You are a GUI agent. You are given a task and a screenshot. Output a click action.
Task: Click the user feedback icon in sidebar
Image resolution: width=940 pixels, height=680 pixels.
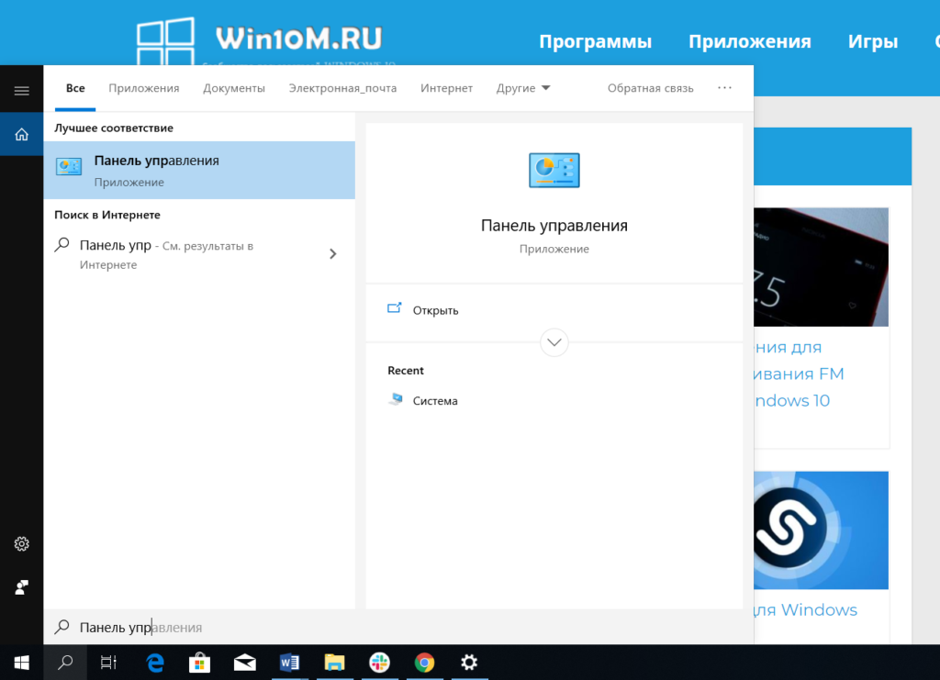(x=21, y=586)
